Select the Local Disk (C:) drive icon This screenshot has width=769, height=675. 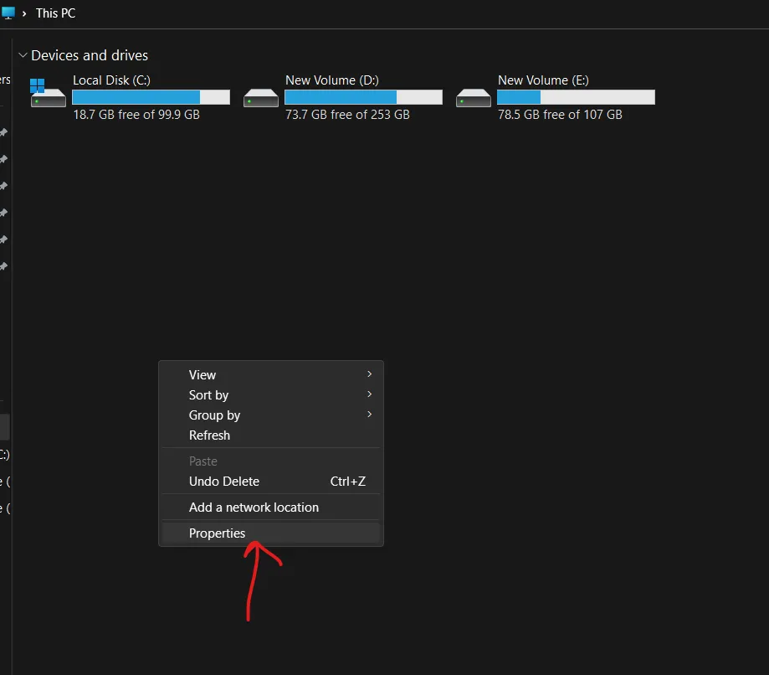coord(48,95)
